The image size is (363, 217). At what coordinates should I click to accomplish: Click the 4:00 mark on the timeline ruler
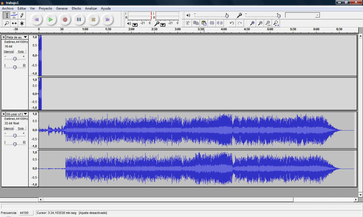click(224, 29)
